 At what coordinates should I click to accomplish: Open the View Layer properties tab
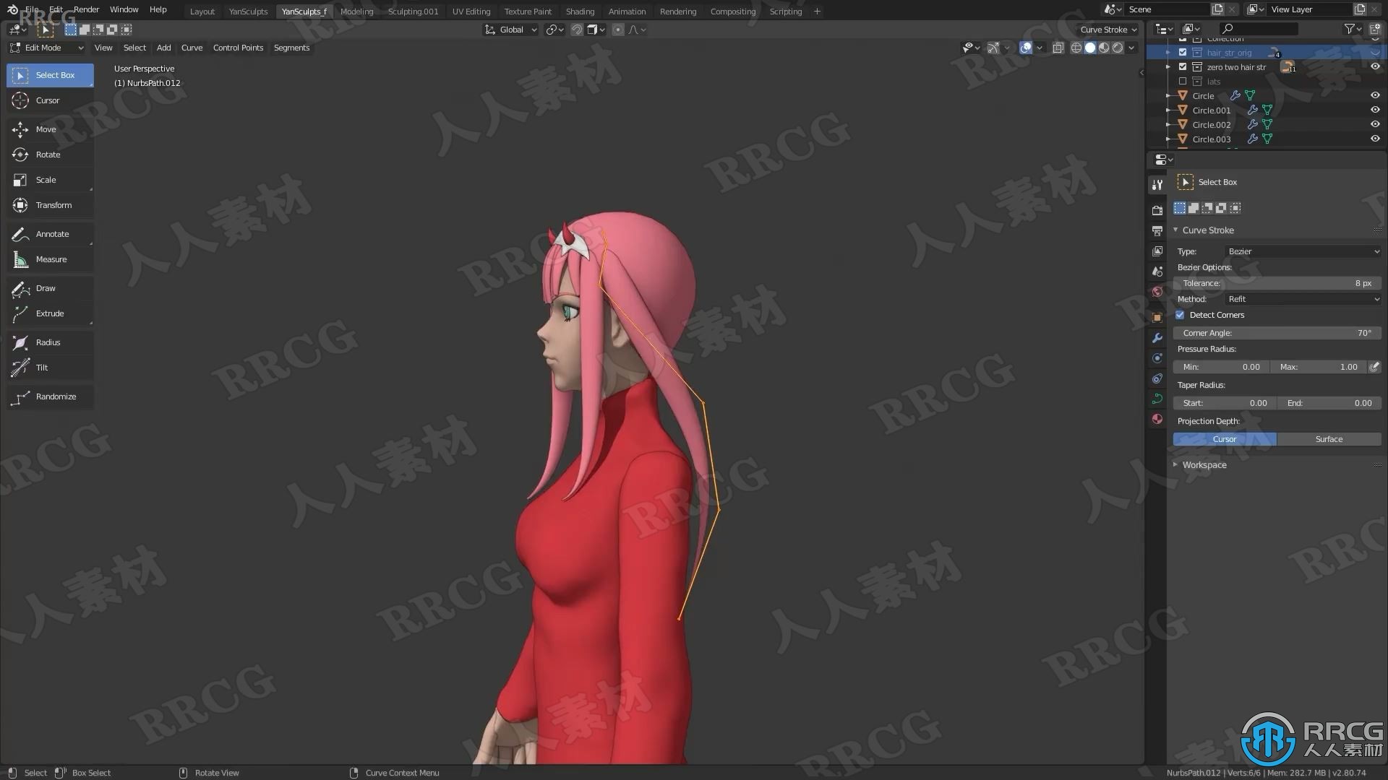tap(1157, 251)
